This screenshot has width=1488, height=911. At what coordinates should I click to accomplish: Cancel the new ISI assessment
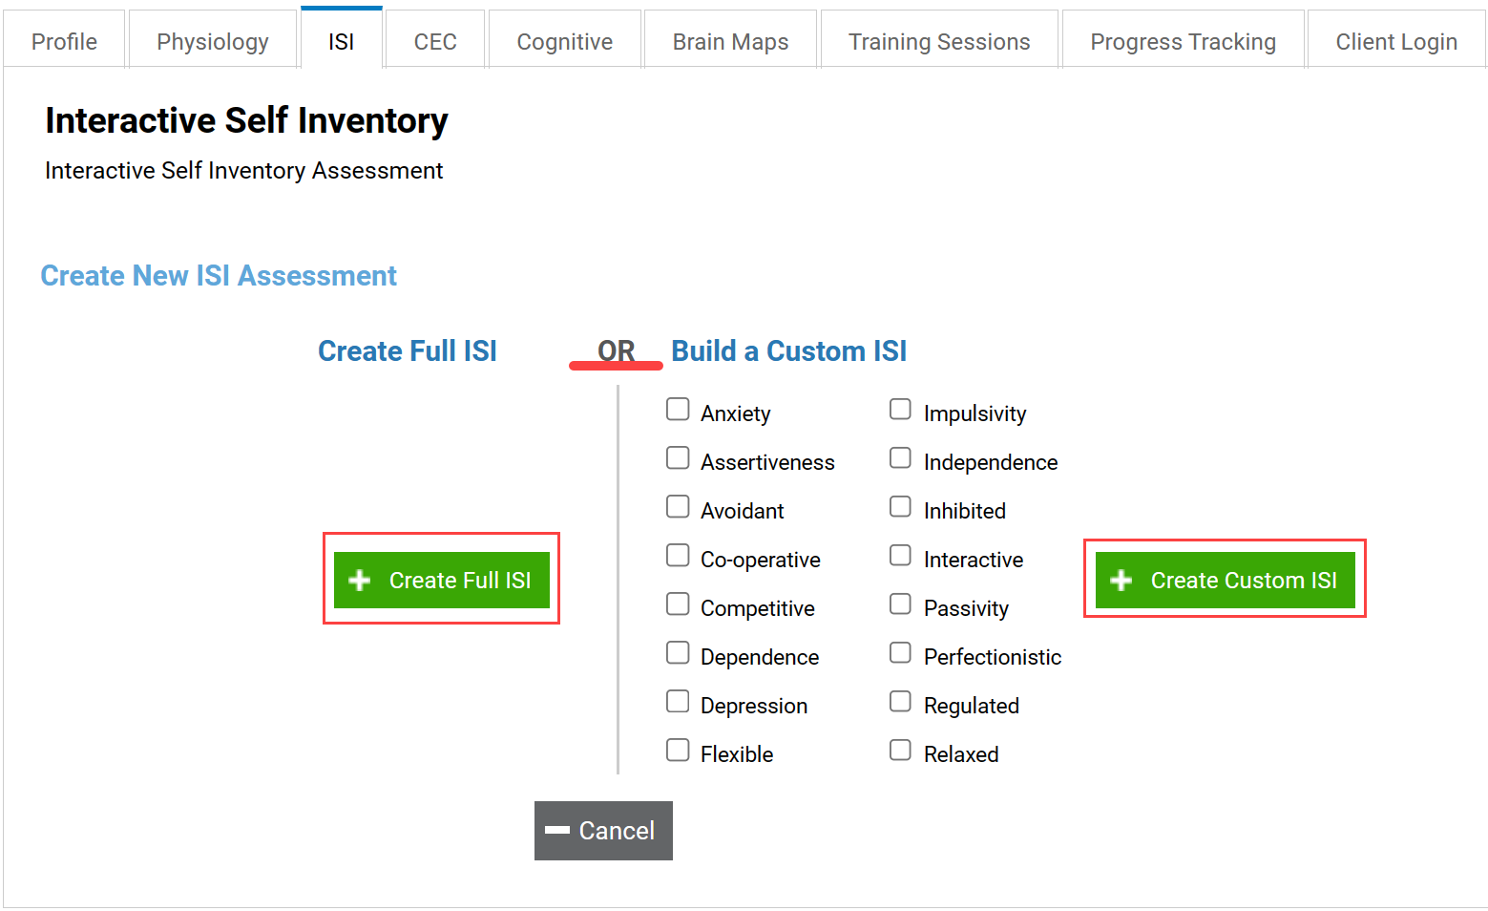click(603, 831)
